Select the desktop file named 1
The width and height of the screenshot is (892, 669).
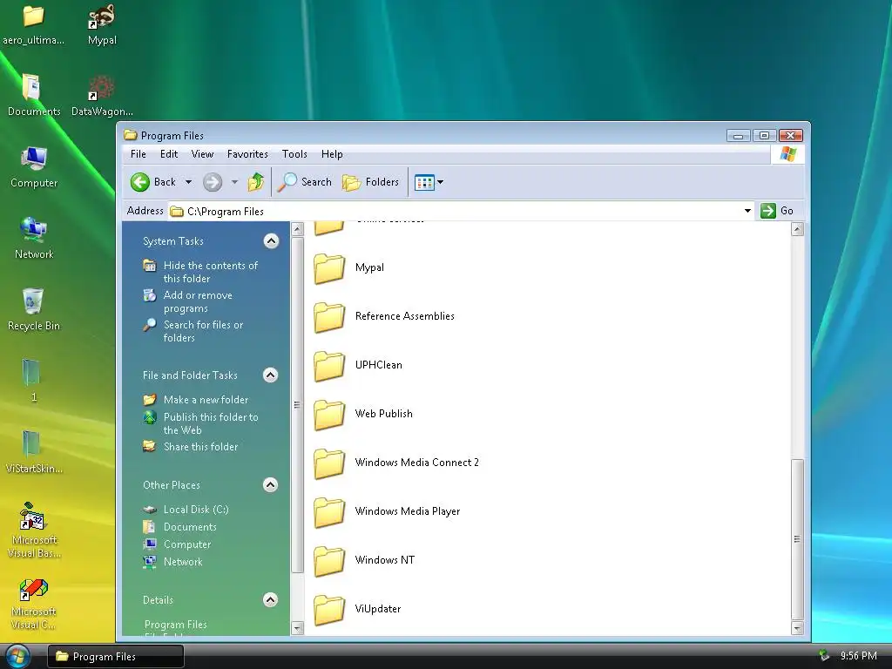click(30, 372)
